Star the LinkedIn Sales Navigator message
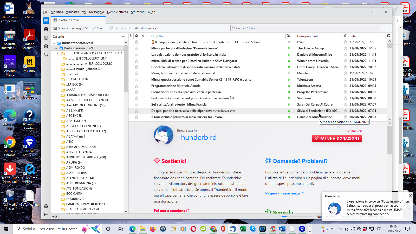This screenshot has width=416, height=234. click(x=136, y=61)
